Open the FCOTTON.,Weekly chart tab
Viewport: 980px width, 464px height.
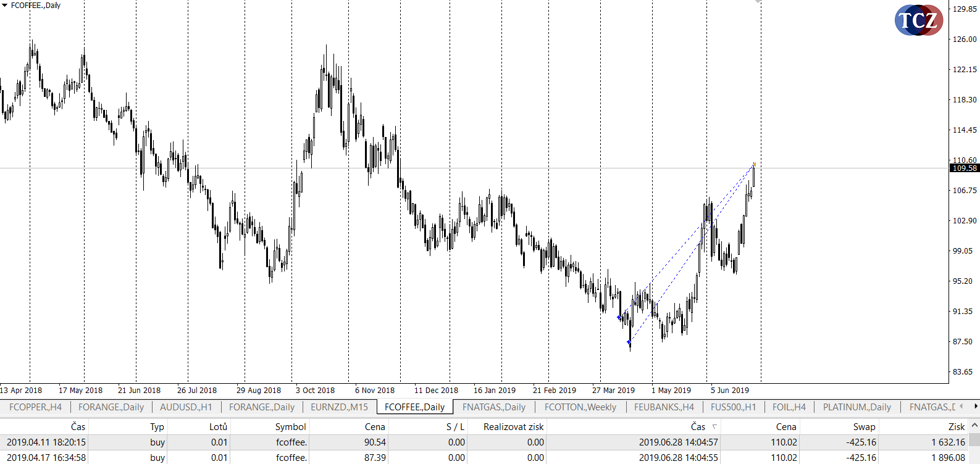tap(580, 407)
